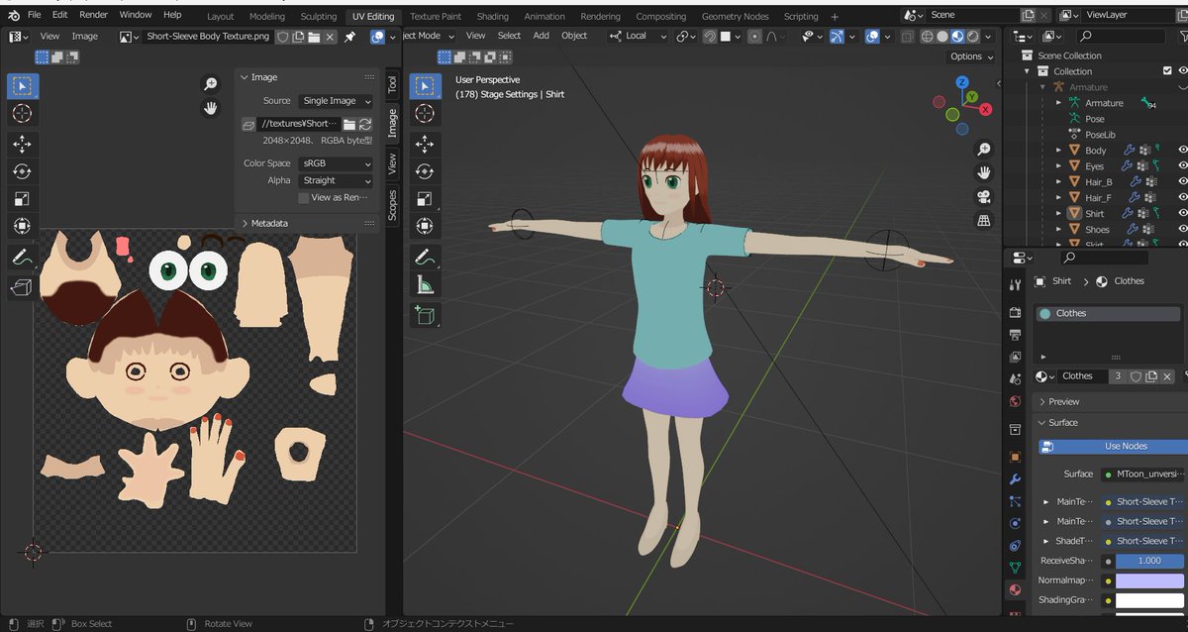Screen dimensions: 1188x632
Task: Toggle proportional editing in the viewport header
Action: click(x=756, y=36)
